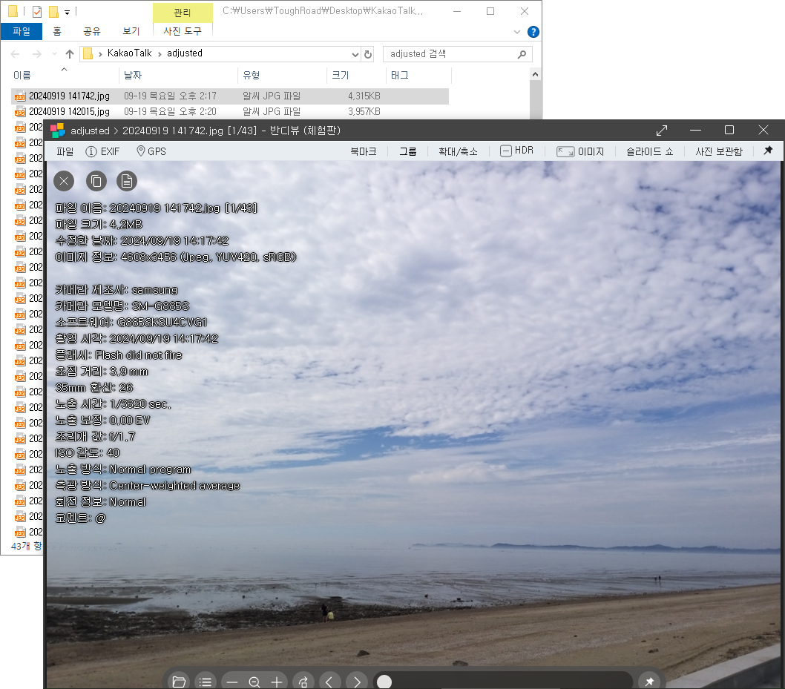Open the 파일 menu in BandiView
Screen dimensions: 785x689
coord(65,151)
